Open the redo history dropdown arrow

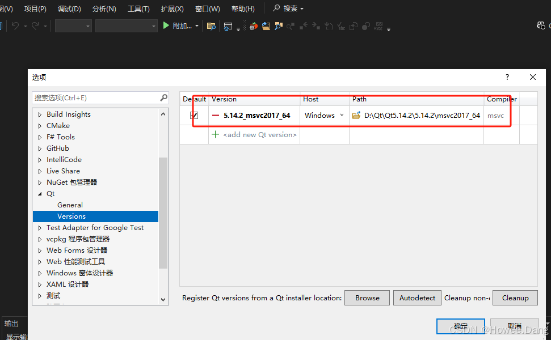coord(45,26)
